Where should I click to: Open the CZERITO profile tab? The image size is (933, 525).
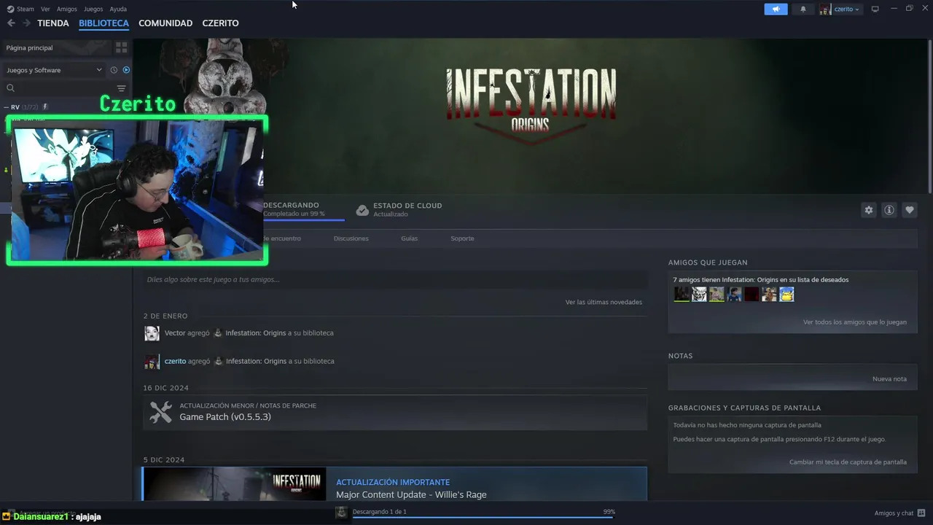pyautogui.click(x=220, y=23)
